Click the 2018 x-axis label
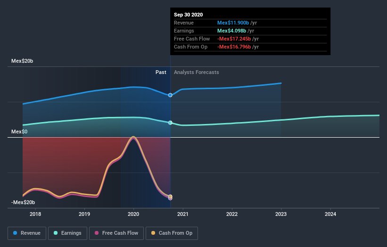The height and width of the screenshot is (247, 387). (35, 214)
